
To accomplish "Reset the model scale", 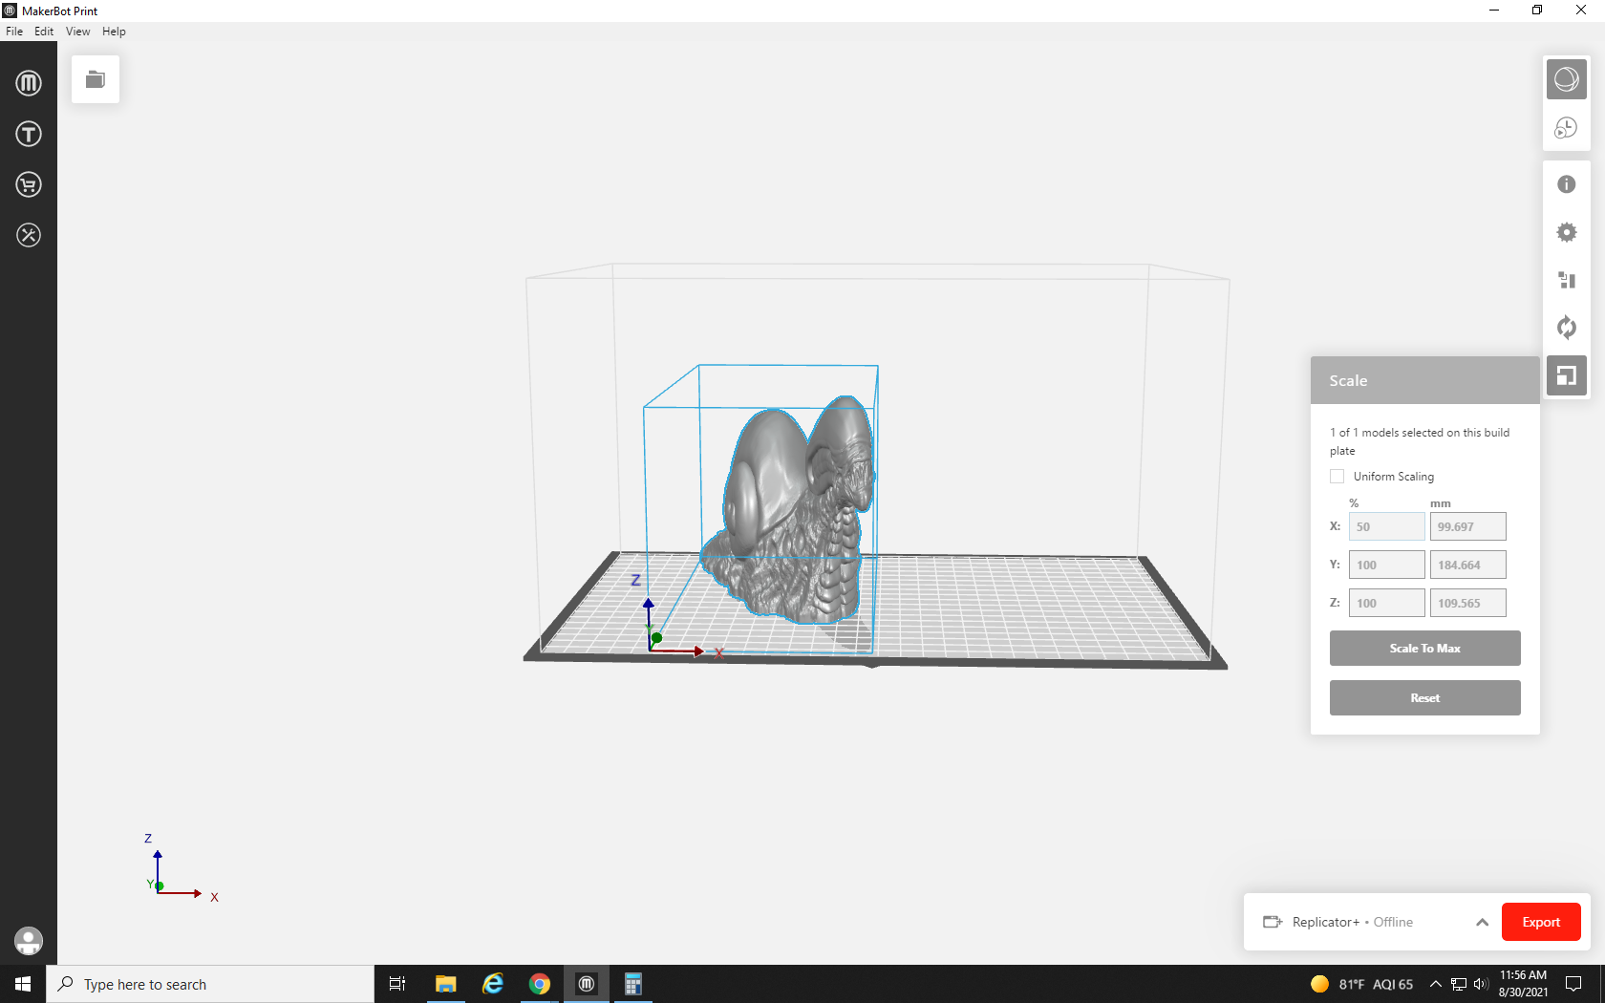I will coord(1424,698).
